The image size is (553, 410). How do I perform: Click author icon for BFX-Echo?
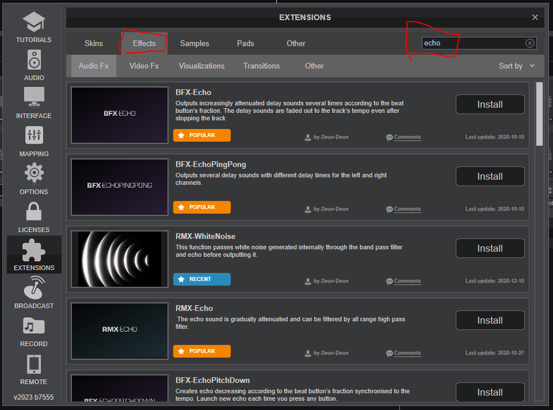click(x=307, y=137)
